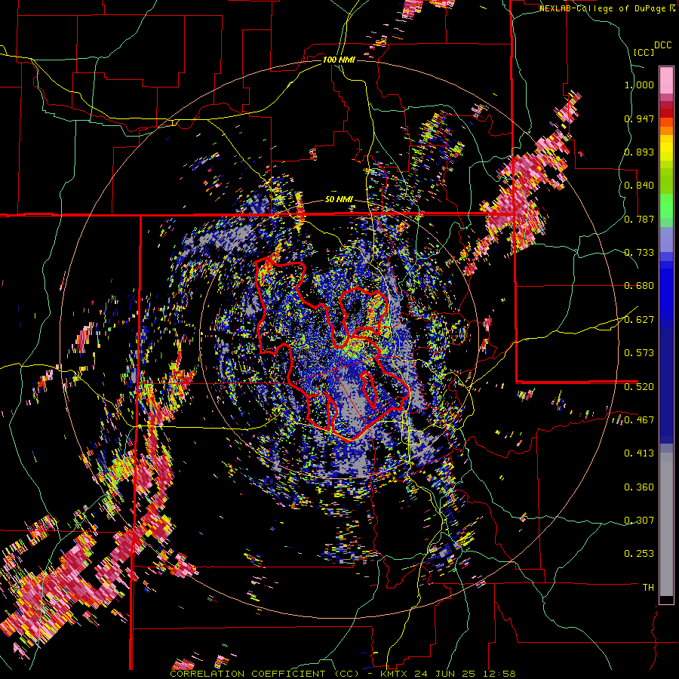Click the 0.893 scale value
The image size is (679, 679).
coord(639,152)
